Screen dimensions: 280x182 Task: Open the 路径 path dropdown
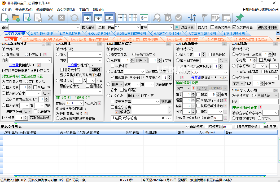pyautogui.click(x=78, y=27)
